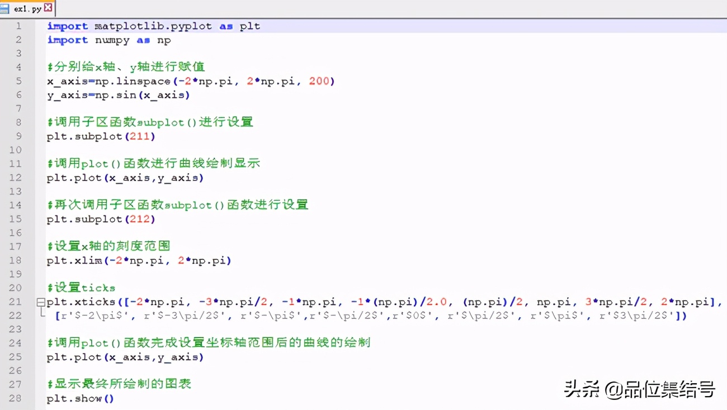
Task: Click the plt.show() line
Action: pos(81,398)
